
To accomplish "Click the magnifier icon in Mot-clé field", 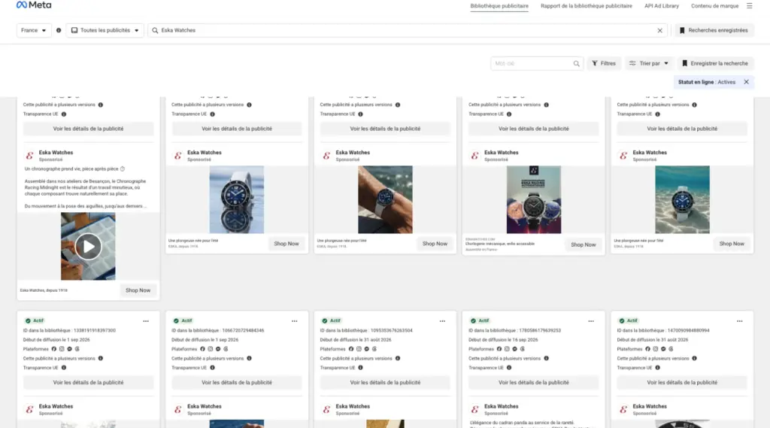I will (x=576, y=63).
